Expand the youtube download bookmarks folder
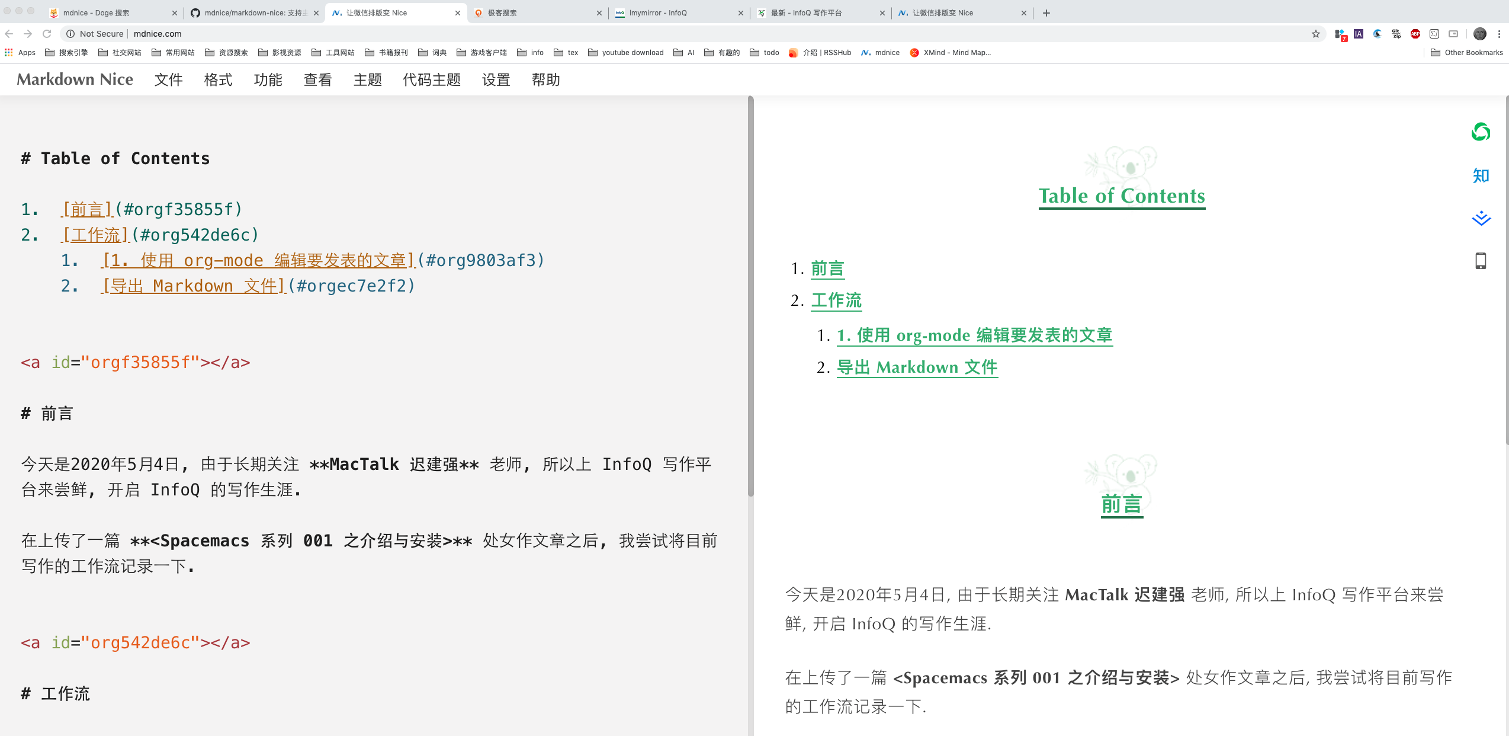Viewport: 1509px width, 736px height. point(626,53)
